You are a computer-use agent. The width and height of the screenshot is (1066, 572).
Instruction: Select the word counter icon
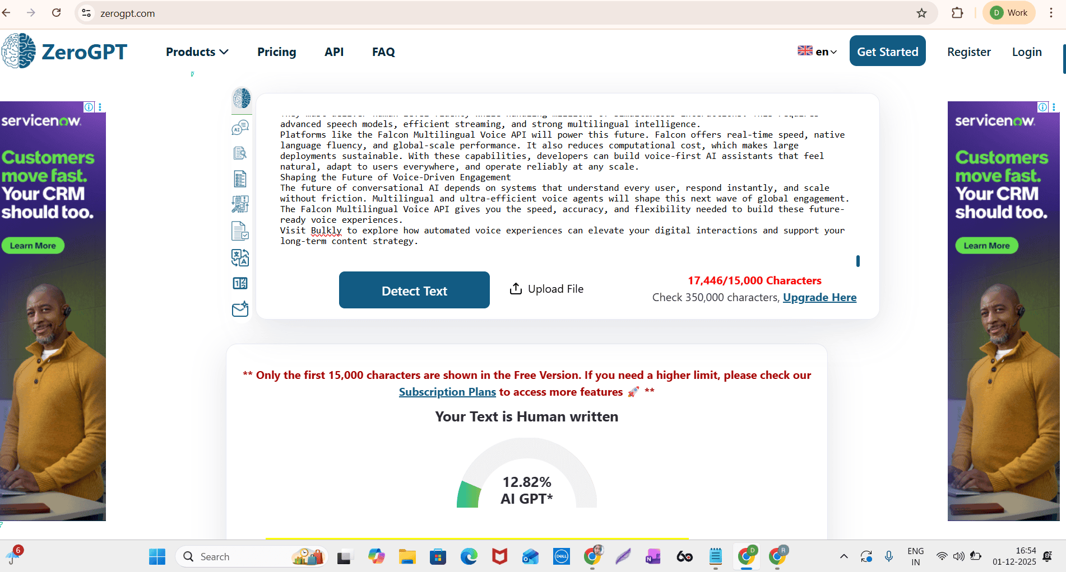pyautogui.click(x=240, y=283)
